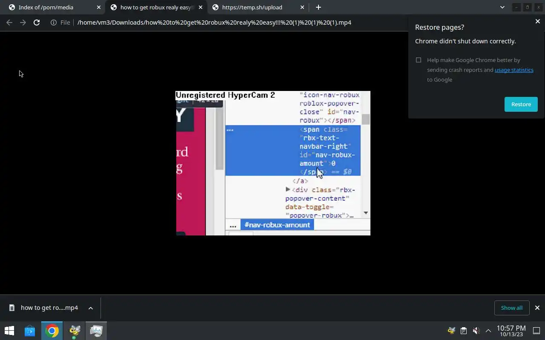The image size is (545, 340).
Task: Expand hidden system tray icons
Action: pyautogui.click(x=488, y=331)
